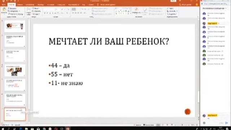
Task: Open the Select dropdown in the editing group
Action: click(172, 14)
